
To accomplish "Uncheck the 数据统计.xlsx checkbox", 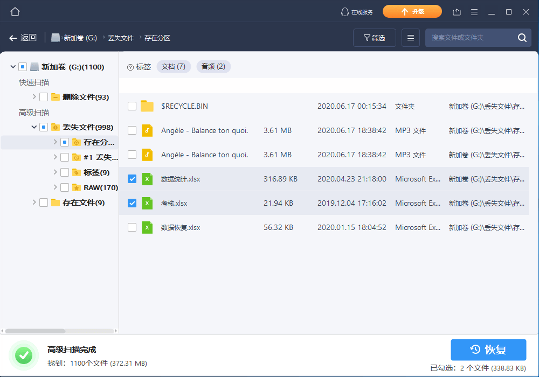I will (132, 179).
